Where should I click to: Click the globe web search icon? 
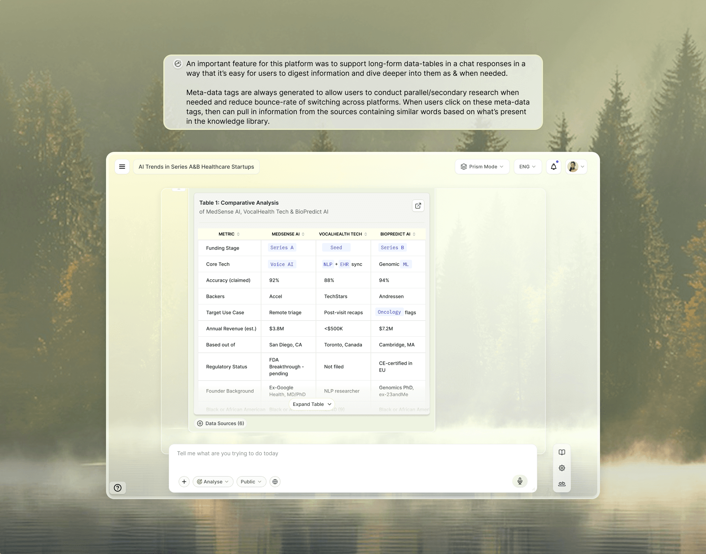pyautogui.click(x=275, y=482)
